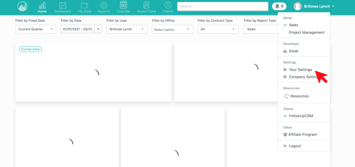Open the Dashboard icon

pos(63,6)
